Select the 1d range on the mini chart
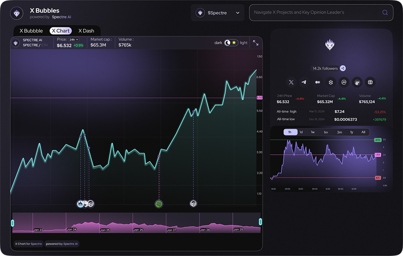403x256 pixels. 301,132
